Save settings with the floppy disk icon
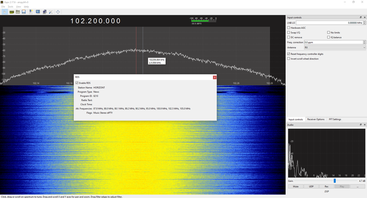The height and width of the screenshot is (198, 367). [24, 12]
